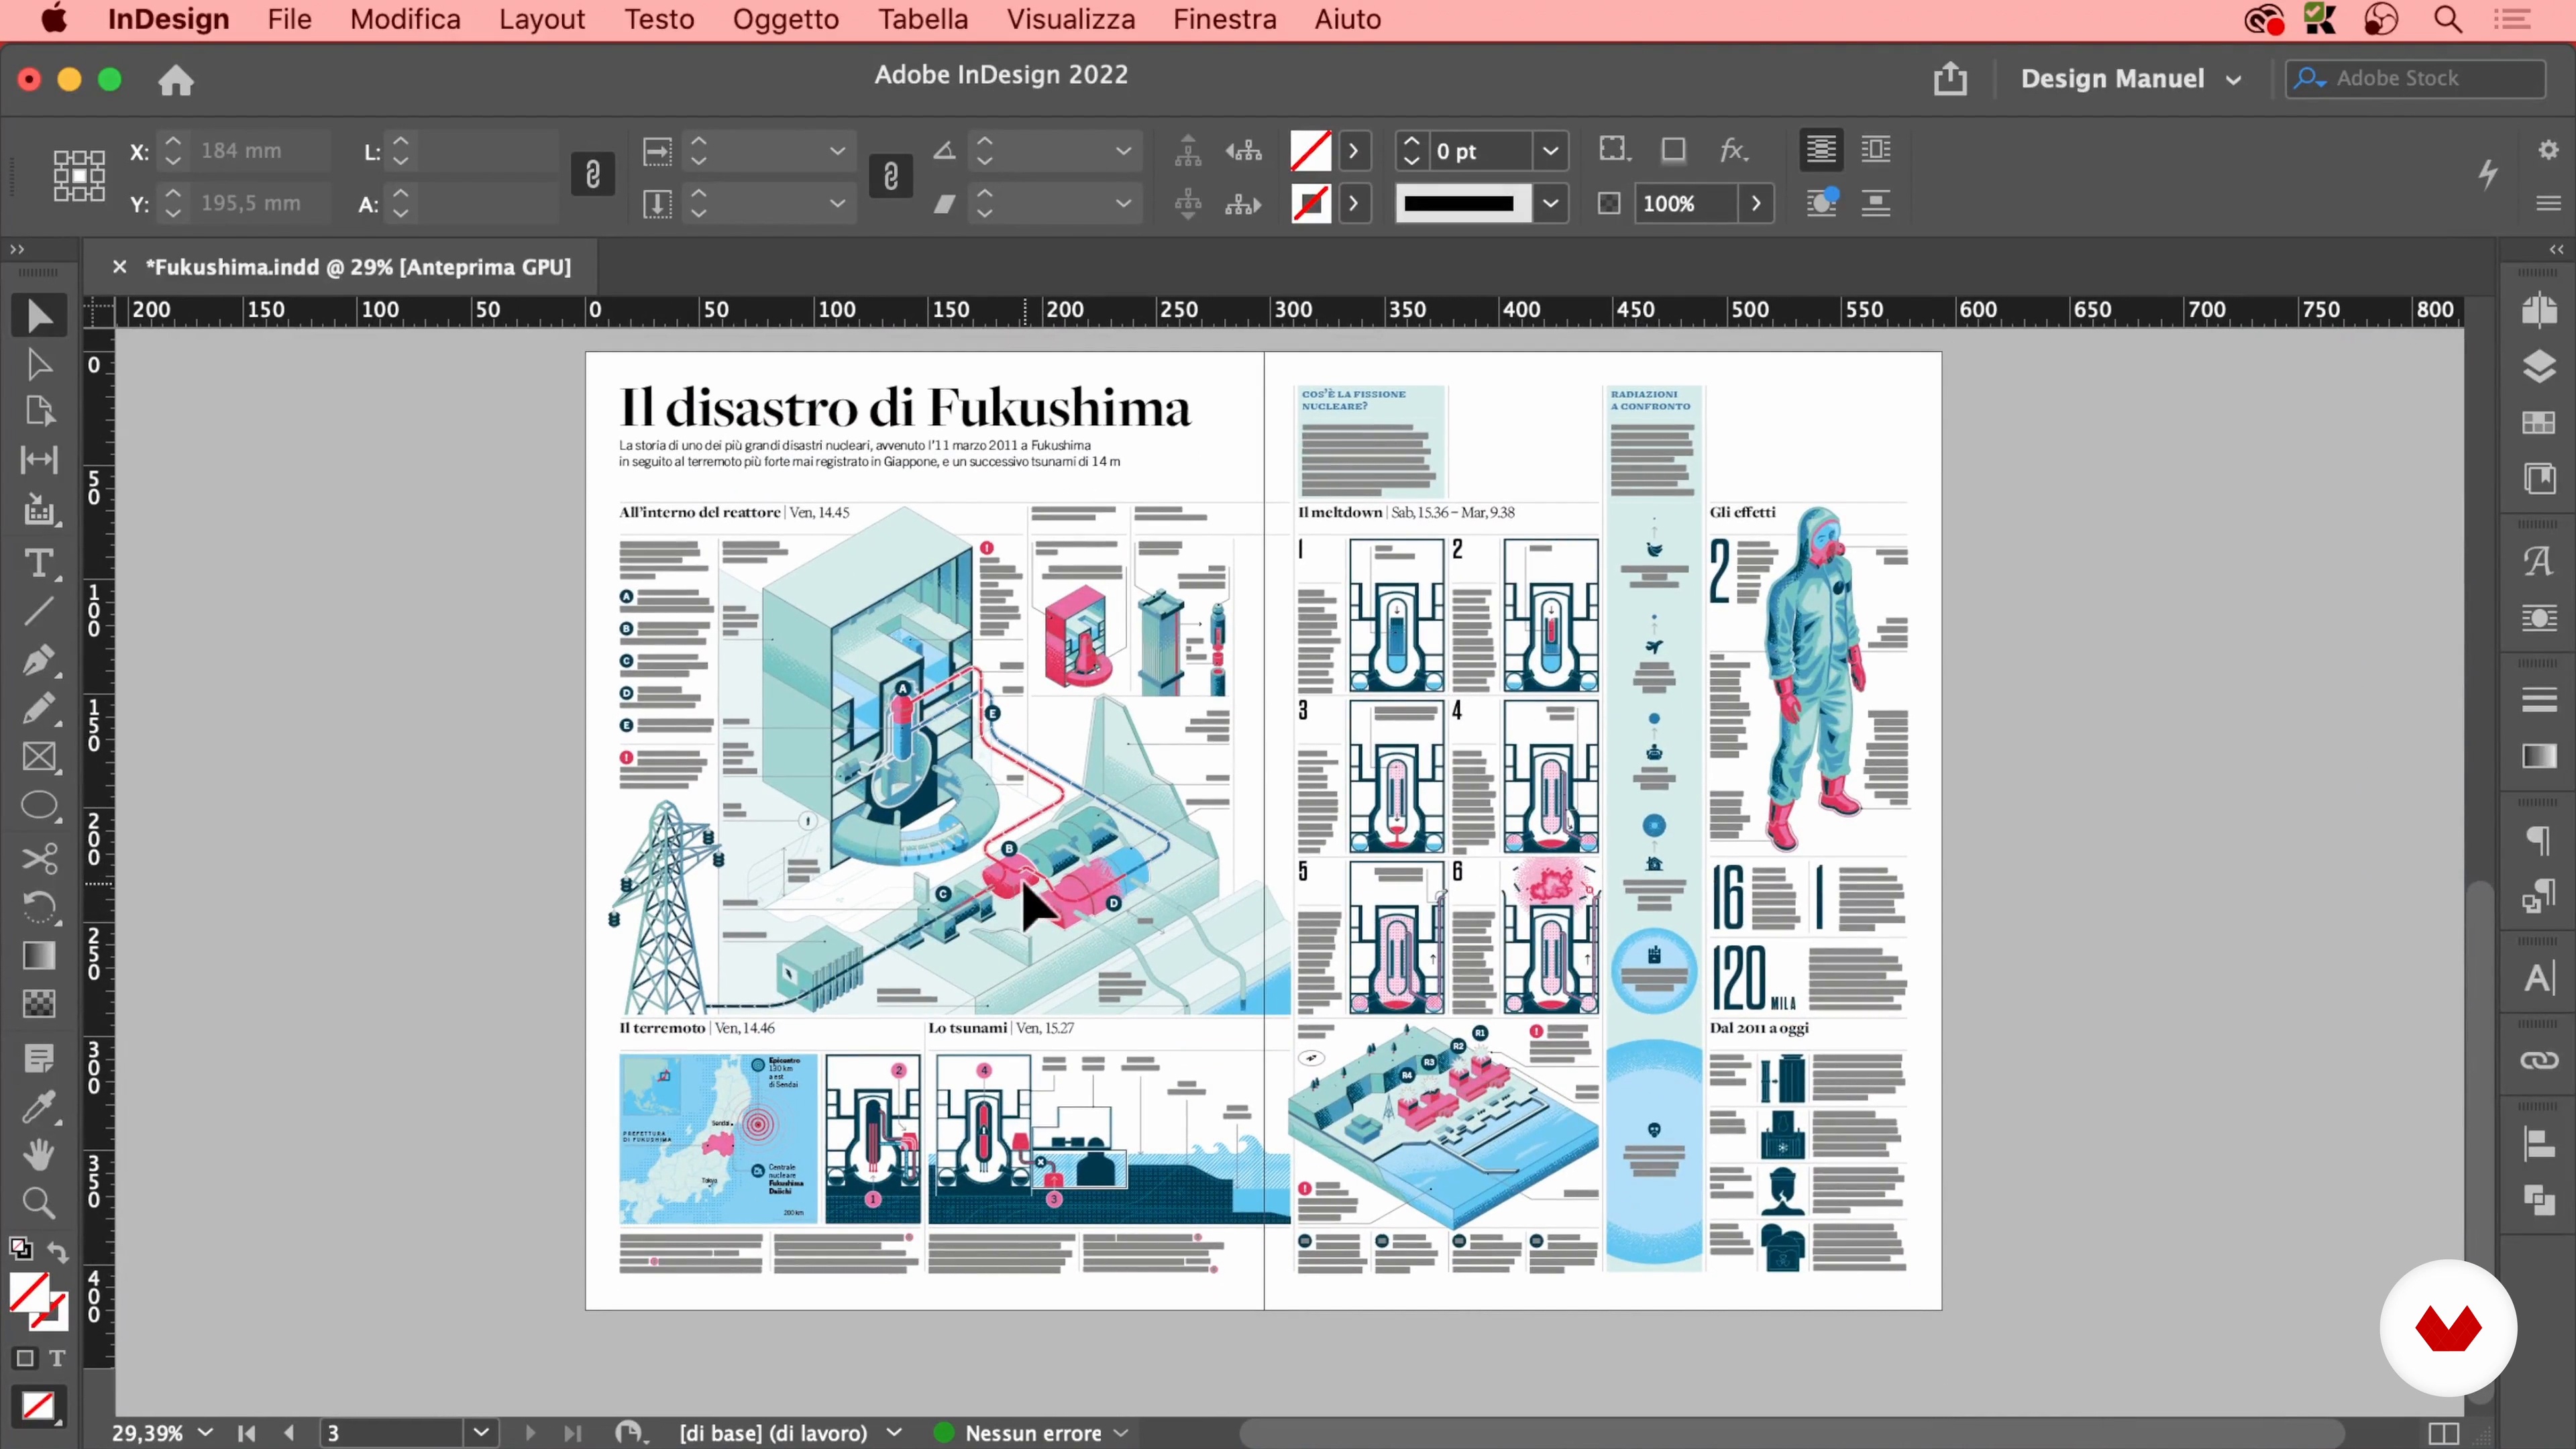Switch to the Fukushima.indd document tab
This screenshot has height=1449, width=2576.
click(358, 267)
